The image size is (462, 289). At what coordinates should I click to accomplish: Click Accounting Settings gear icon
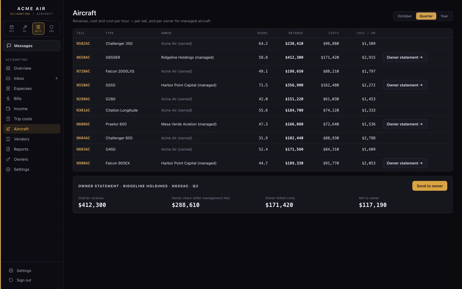click(x=8, y=169)
